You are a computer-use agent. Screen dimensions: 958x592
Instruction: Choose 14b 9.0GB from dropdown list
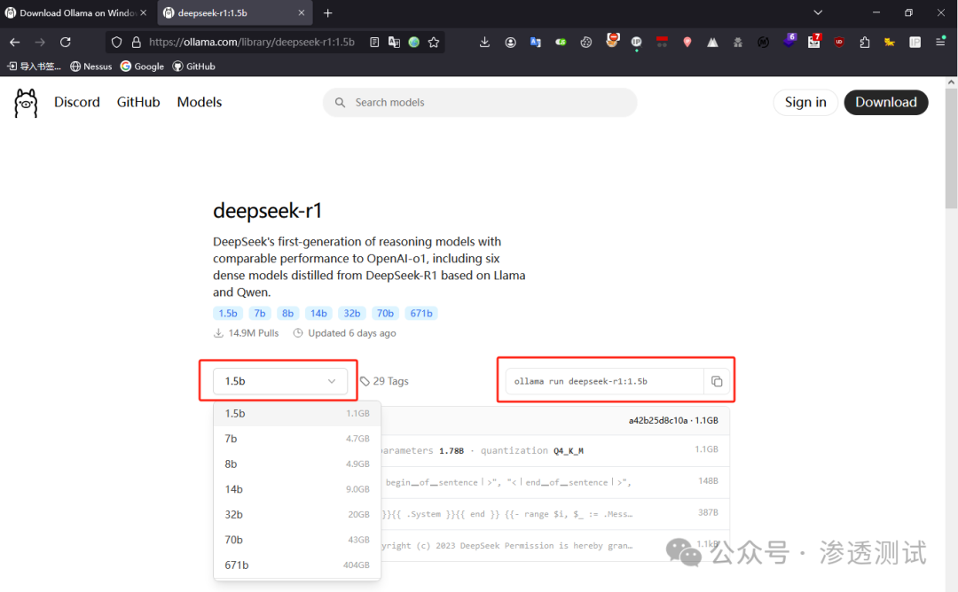(297, 489)
